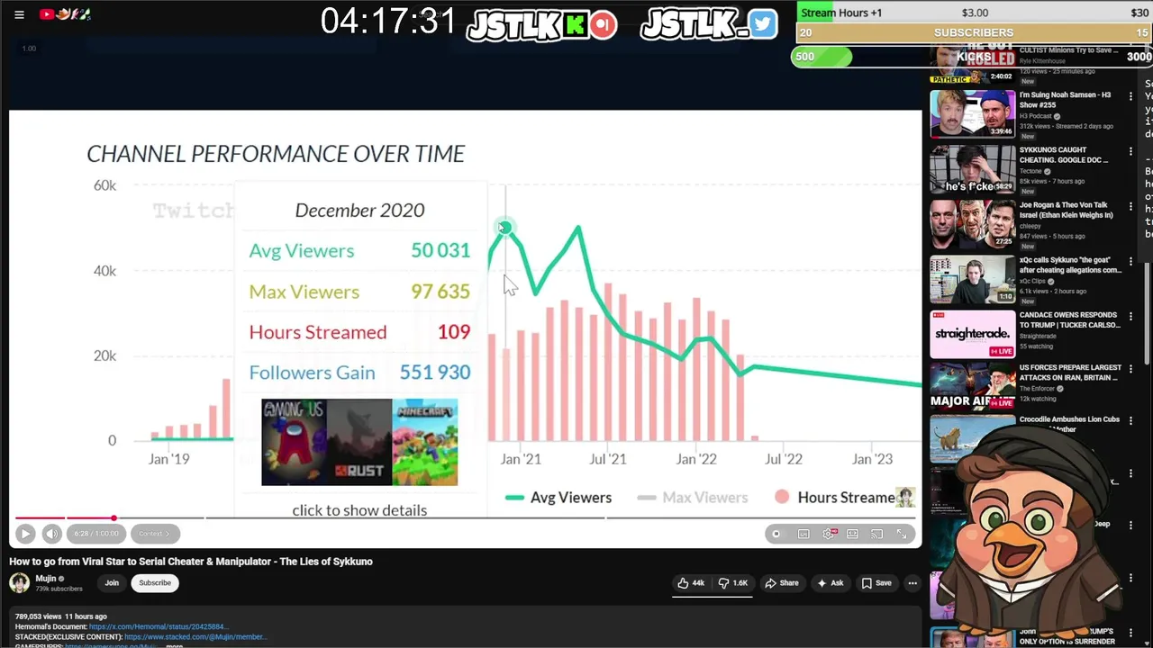This screenshot has height=648, width=1153.
Task: Click the Ask button
Action: coord(831,583)
